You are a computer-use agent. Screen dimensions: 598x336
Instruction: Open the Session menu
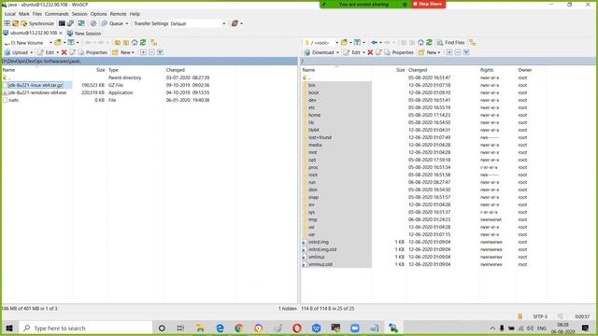pyautogui.click(x=79, y=14)
